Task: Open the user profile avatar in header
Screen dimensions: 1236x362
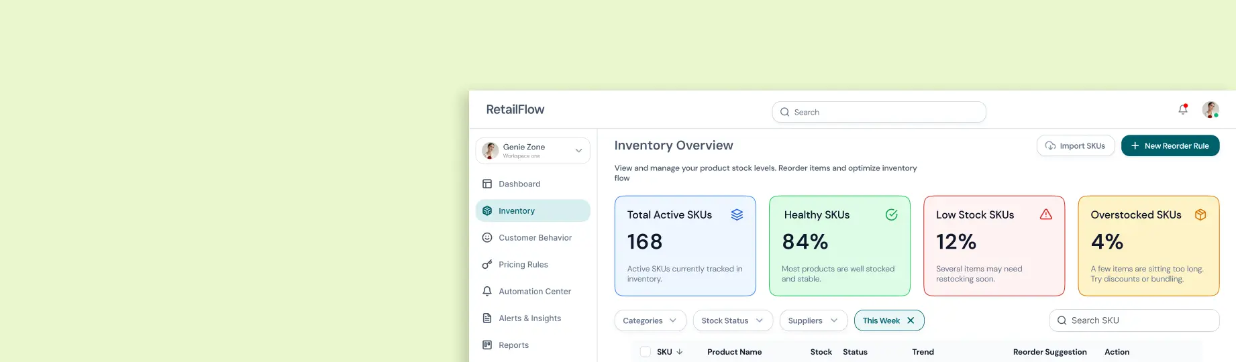Action: click(x=1211, y=109)
